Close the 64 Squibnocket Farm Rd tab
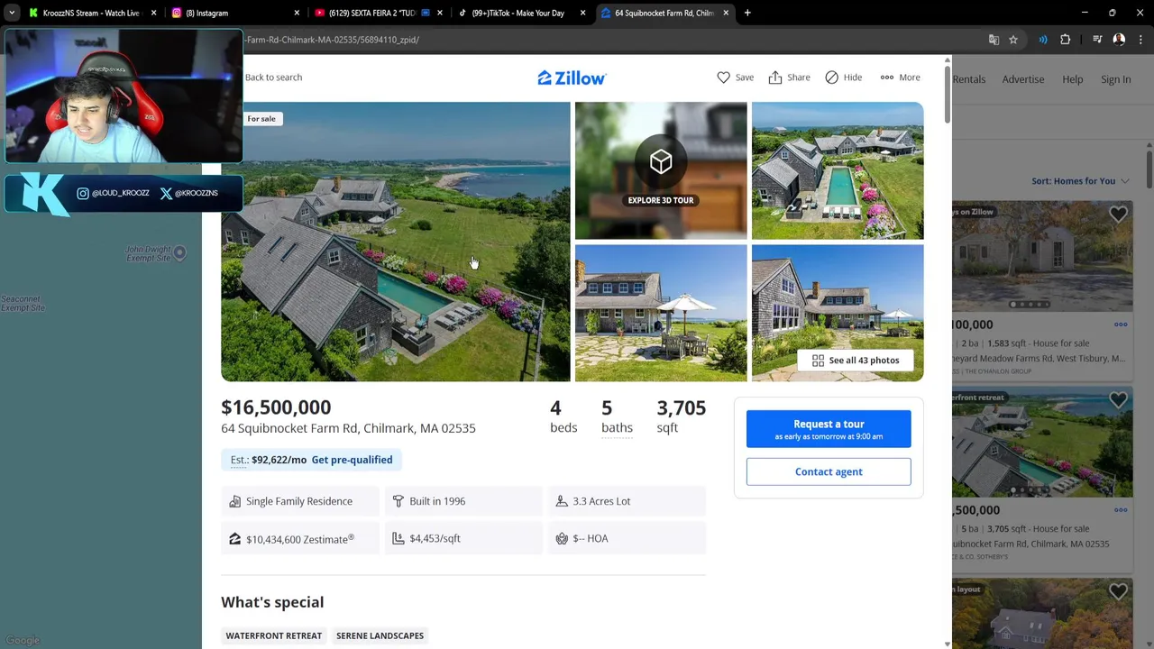This screenshot has height=649, width=1154. pyautogui.click(x=726, y=13)
